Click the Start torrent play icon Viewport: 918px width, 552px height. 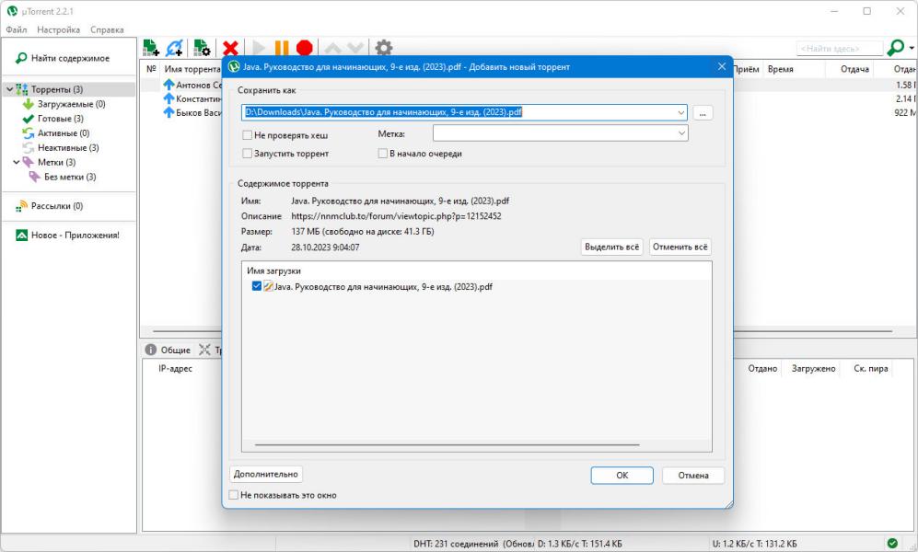tap(259, 48)
